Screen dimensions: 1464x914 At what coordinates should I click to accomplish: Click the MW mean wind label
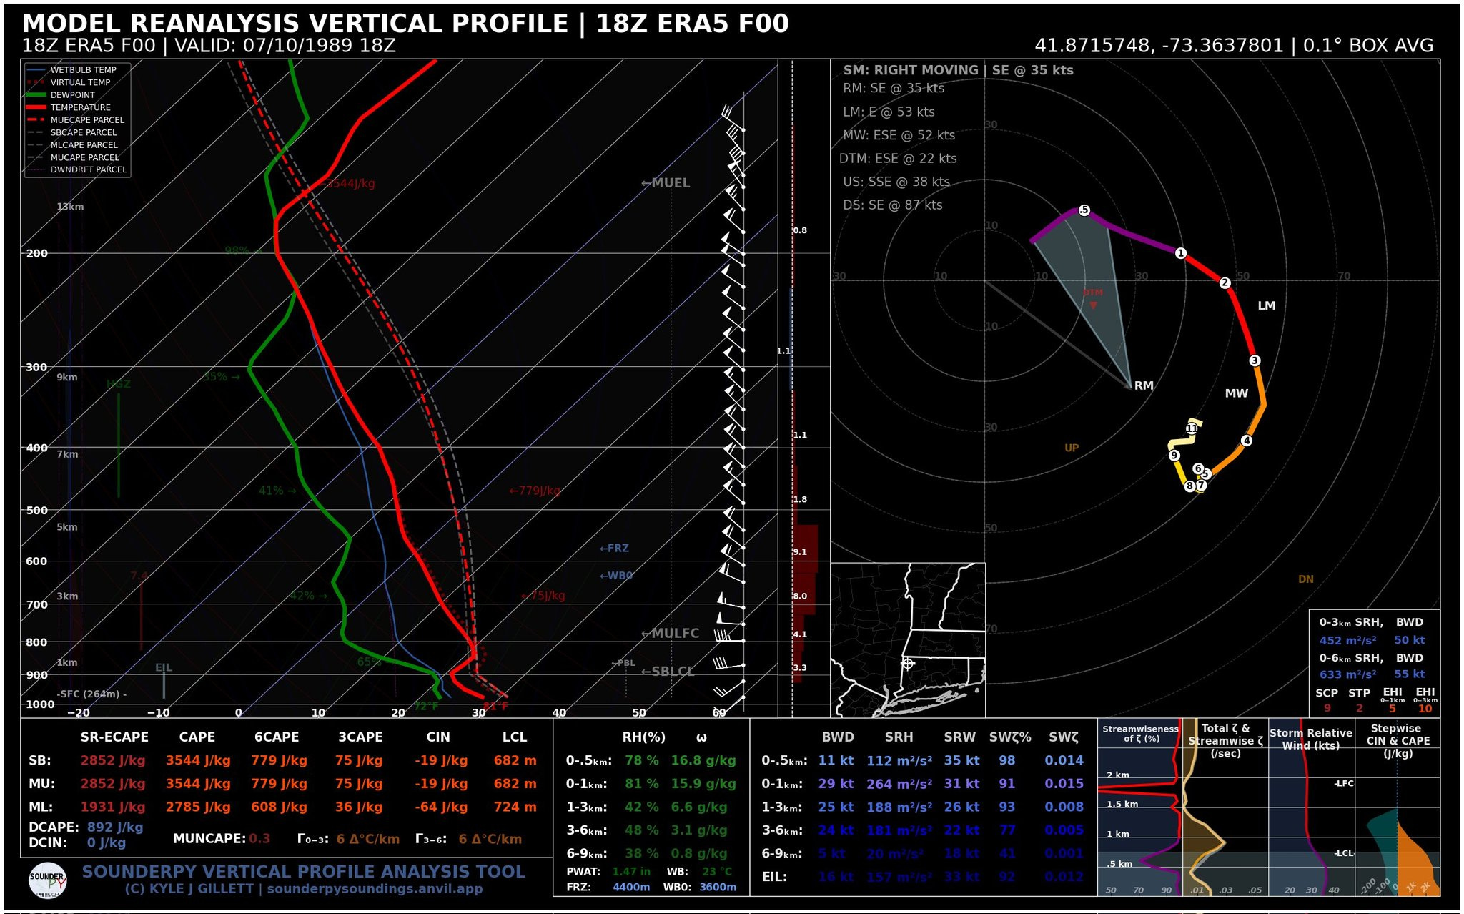point(1236,393)
